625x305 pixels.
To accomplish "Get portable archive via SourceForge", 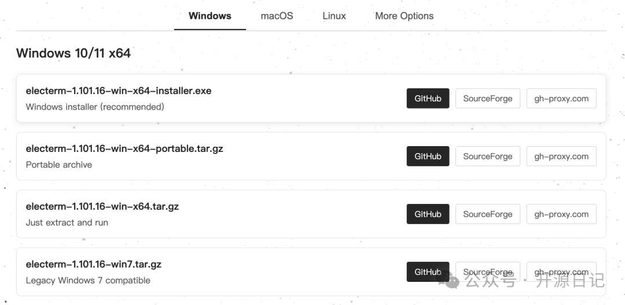I will click(487, 157).
